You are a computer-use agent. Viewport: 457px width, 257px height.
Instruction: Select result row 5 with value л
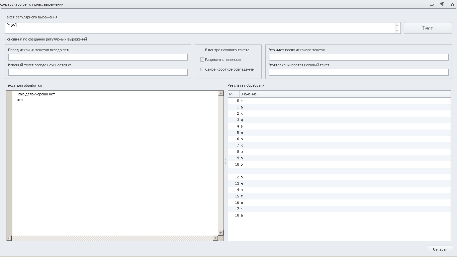(339, 133)
